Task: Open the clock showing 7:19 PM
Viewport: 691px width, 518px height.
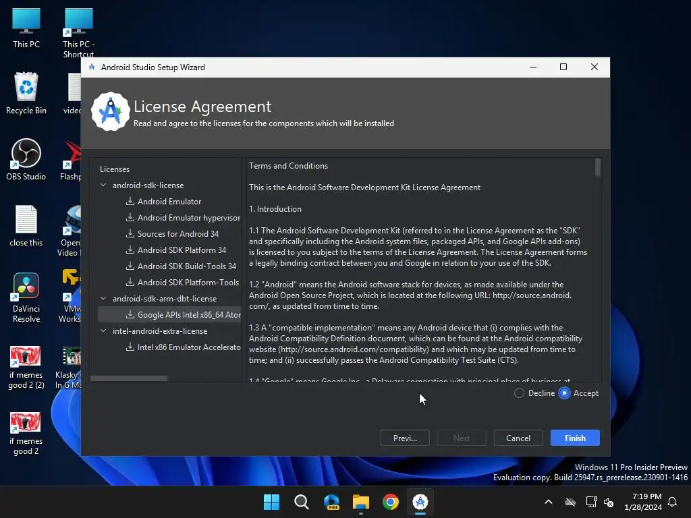Action: click(x=643, y=502)
